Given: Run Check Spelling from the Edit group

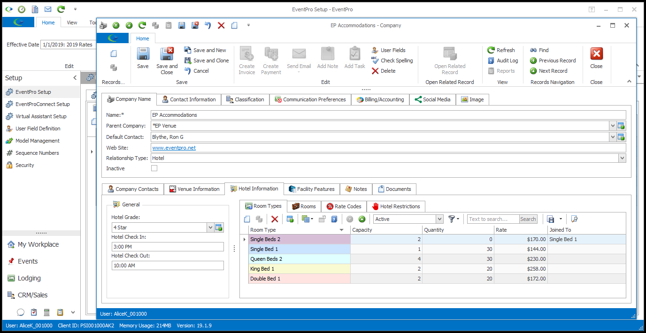Looking at the screenshot, I should pos(392,61).
